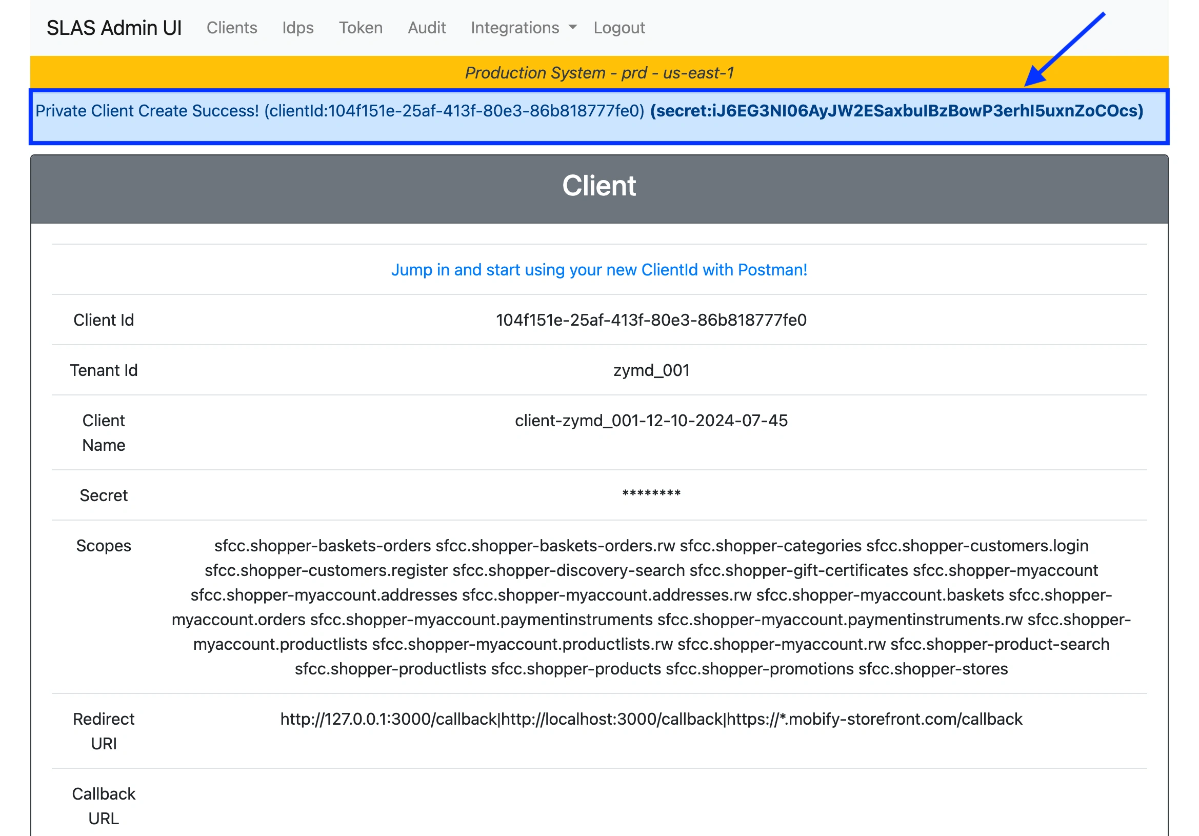This screenshot has height=836, width=1199.
Task: Expand the Integrations dropdown menu
Action: (x=515, y=28)
